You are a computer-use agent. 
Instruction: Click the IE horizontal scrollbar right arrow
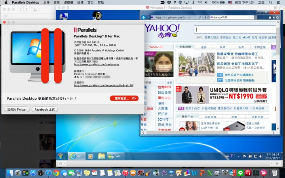tap(274, 133)
